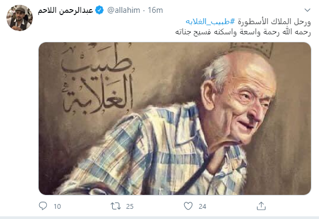The height and width of the screenshot is (219, 319).
Task: Expand the tweet options chevron
Action: [x=307, y=10]
